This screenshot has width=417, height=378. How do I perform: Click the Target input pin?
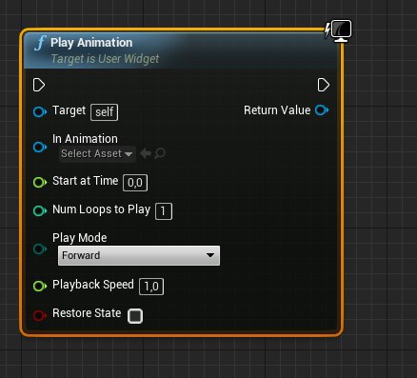pos(40,111)
